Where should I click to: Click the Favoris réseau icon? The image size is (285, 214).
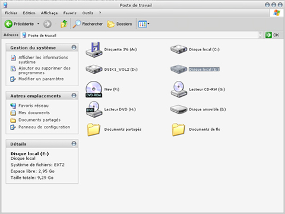(x=13, y=106)
